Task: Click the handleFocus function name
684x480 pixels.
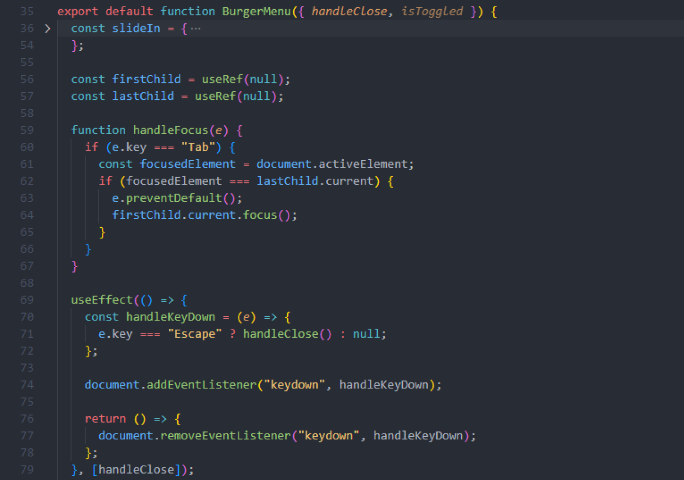Action: tap(171, 130)
